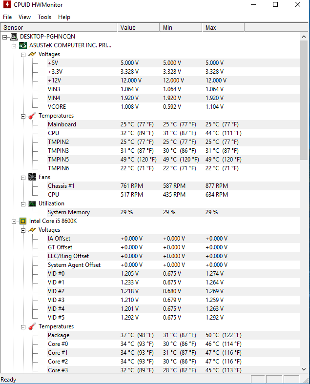
Task: Collapse the Utilization group
Action: (23, 204)
